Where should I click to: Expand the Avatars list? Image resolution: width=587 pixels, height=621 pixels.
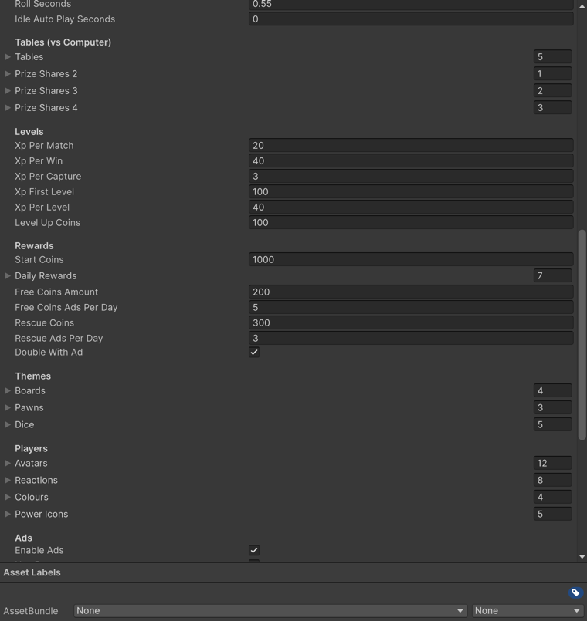click(x=7, y=463)
